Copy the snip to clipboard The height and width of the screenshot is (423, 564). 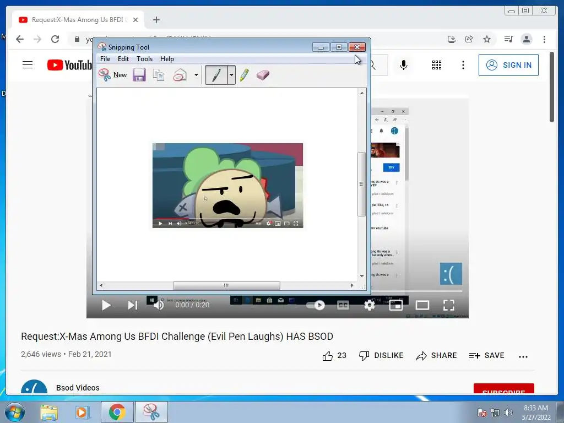pos(159,75)
